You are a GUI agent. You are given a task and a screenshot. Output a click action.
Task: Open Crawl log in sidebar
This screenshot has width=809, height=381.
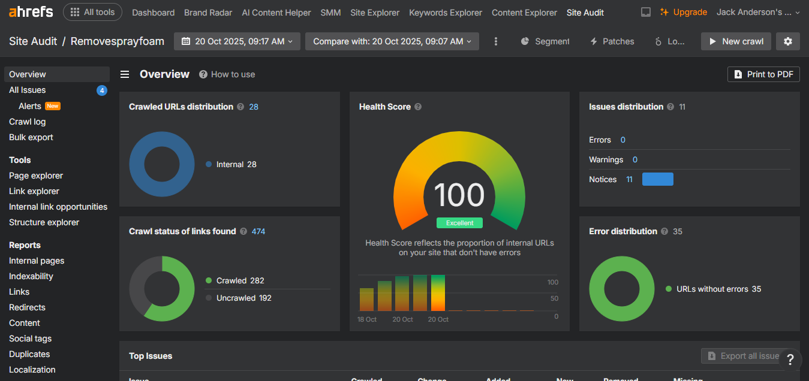pyautogui.click(x=28, y=122)
